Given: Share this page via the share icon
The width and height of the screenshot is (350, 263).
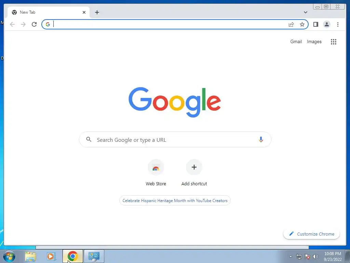Looking at the screenshot, I should pyautogui.click(x=291, y=24).
